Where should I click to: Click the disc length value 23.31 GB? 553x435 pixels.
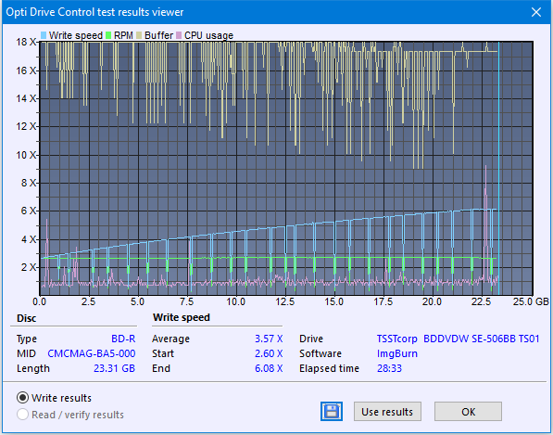tap(114, 368)
